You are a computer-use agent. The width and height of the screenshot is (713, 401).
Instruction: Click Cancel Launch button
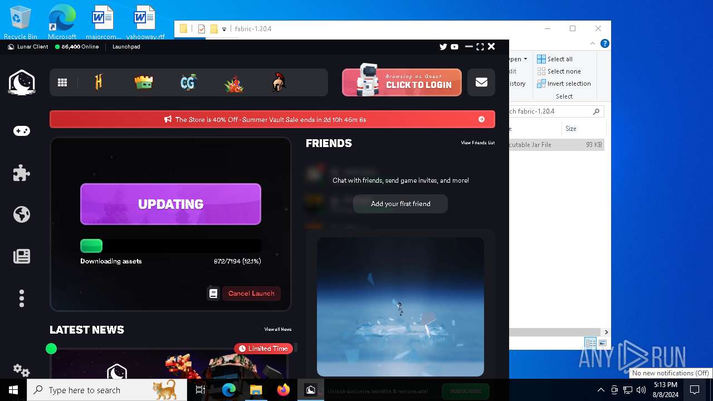pos(251,294)
